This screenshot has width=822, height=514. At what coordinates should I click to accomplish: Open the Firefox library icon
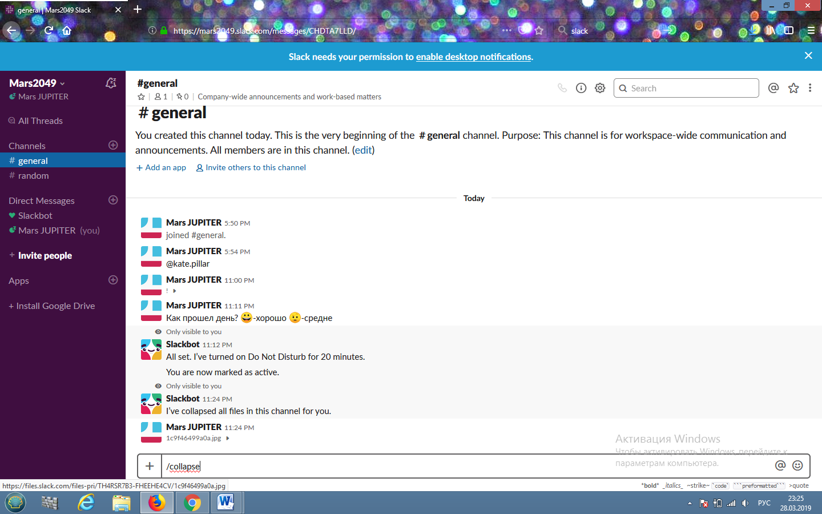[770, 30]
